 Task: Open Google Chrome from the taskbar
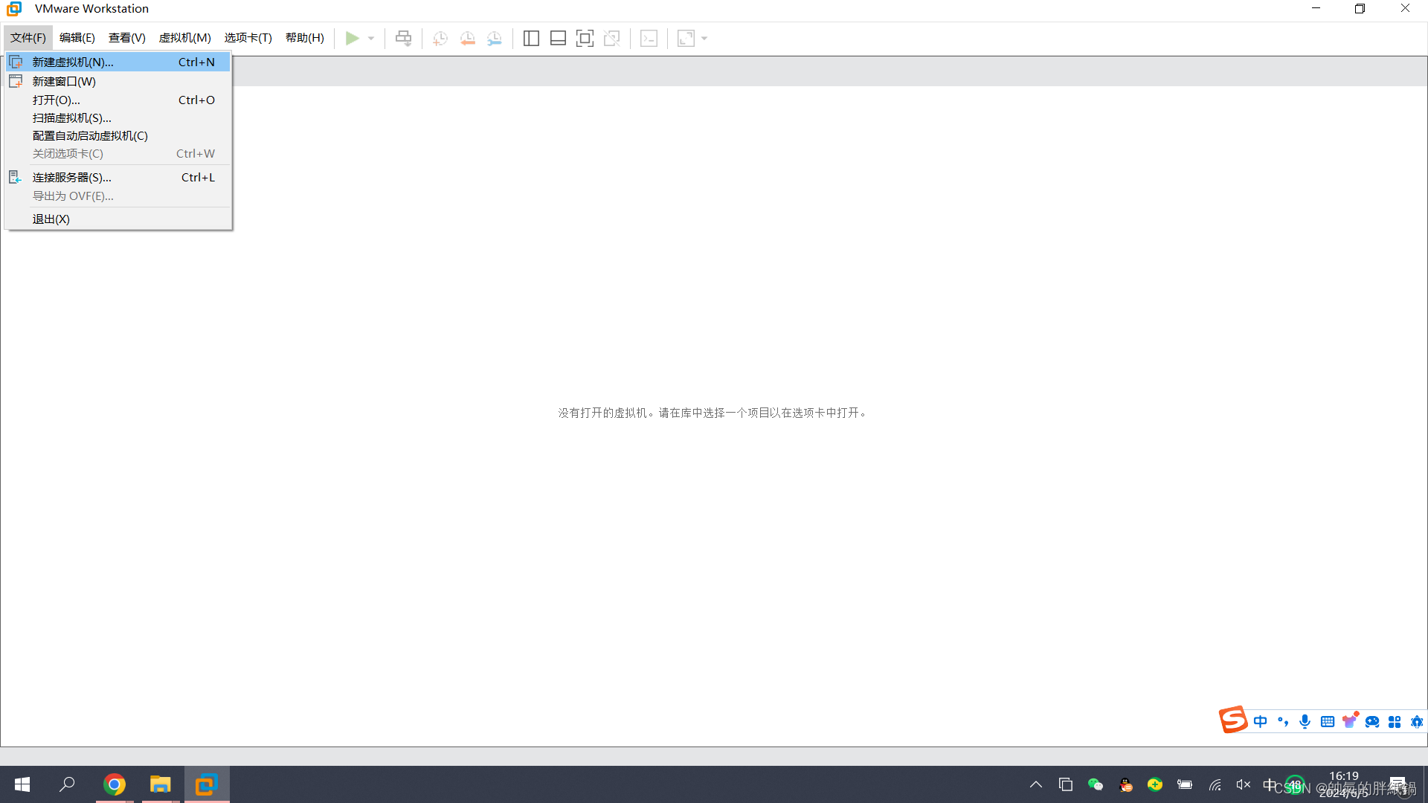click(x=115, y=784)
